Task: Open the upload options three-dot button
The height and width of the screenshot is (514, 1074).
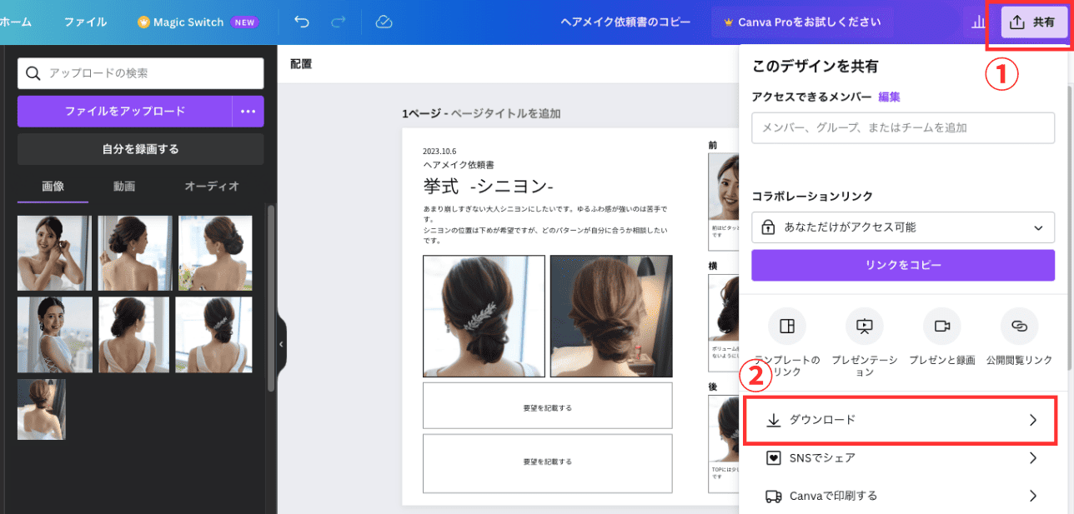Action: click(x=248, y=112)
